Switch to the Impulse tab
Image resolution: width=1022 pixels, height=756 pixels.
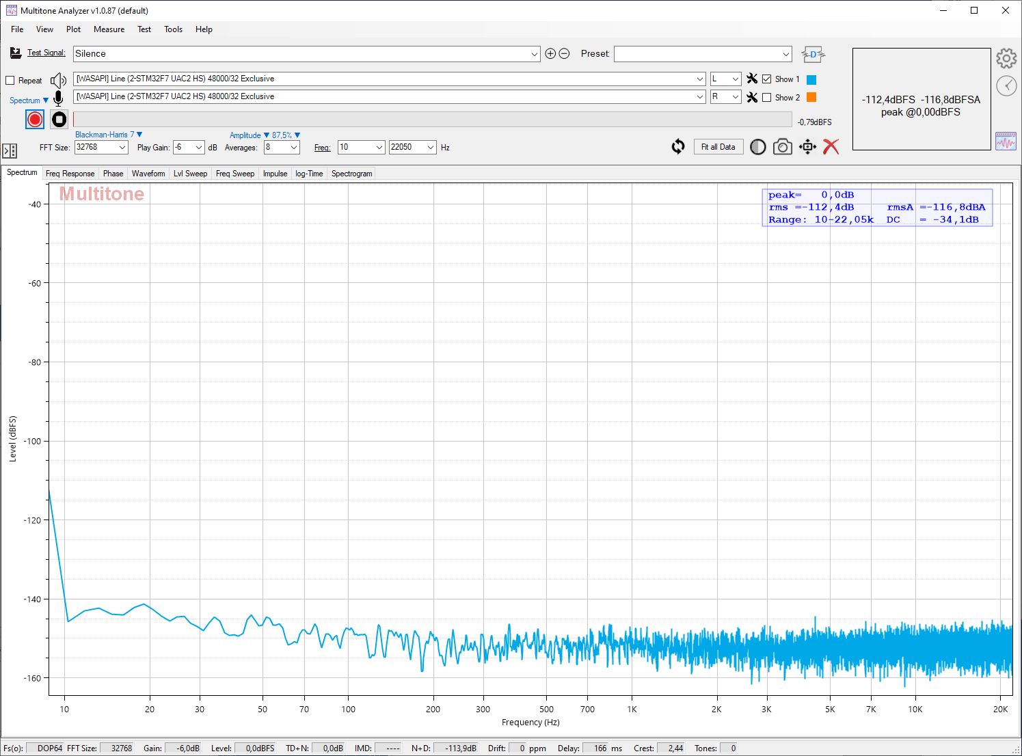(275, 174)
